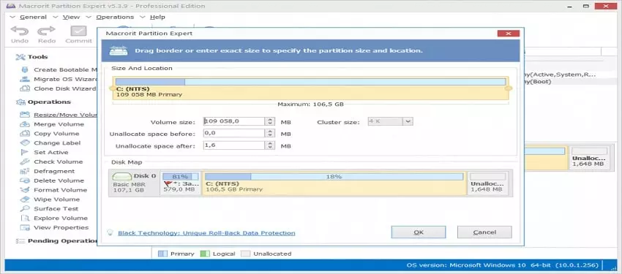Click the Primary legend color swatch
Viewport: 622px width, 274px height.
[x=162, y=254]
